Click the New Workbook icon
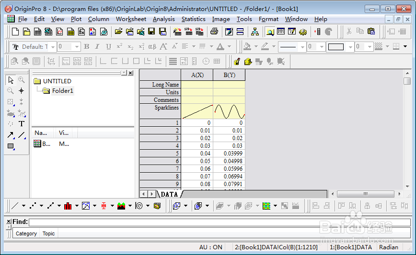Screen dimensions: 416x255 click(37, 32)
